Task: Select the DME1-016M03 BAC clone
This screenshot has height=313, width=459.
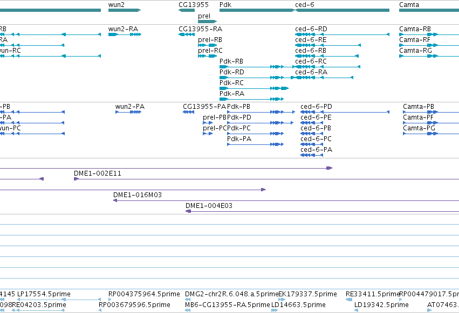Action: 286,200
